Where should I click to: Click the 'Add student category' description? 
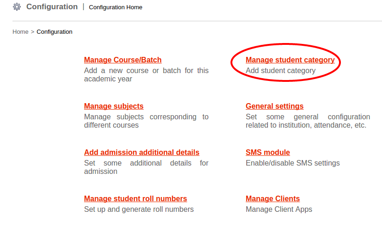[x=280, y=71]
